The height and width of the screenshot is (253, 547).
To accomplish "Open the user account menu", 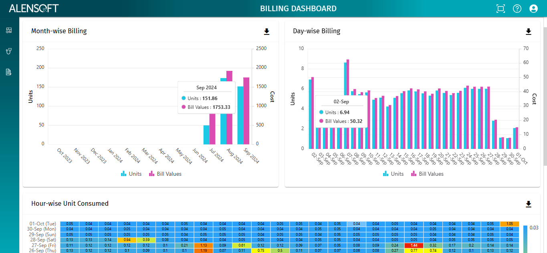I will point(533,8).
